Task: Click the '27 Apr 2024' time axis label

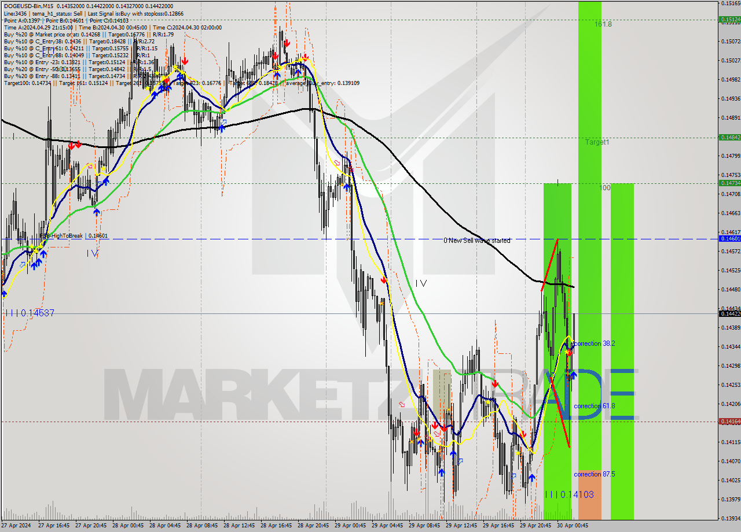Action: (17, 526)
